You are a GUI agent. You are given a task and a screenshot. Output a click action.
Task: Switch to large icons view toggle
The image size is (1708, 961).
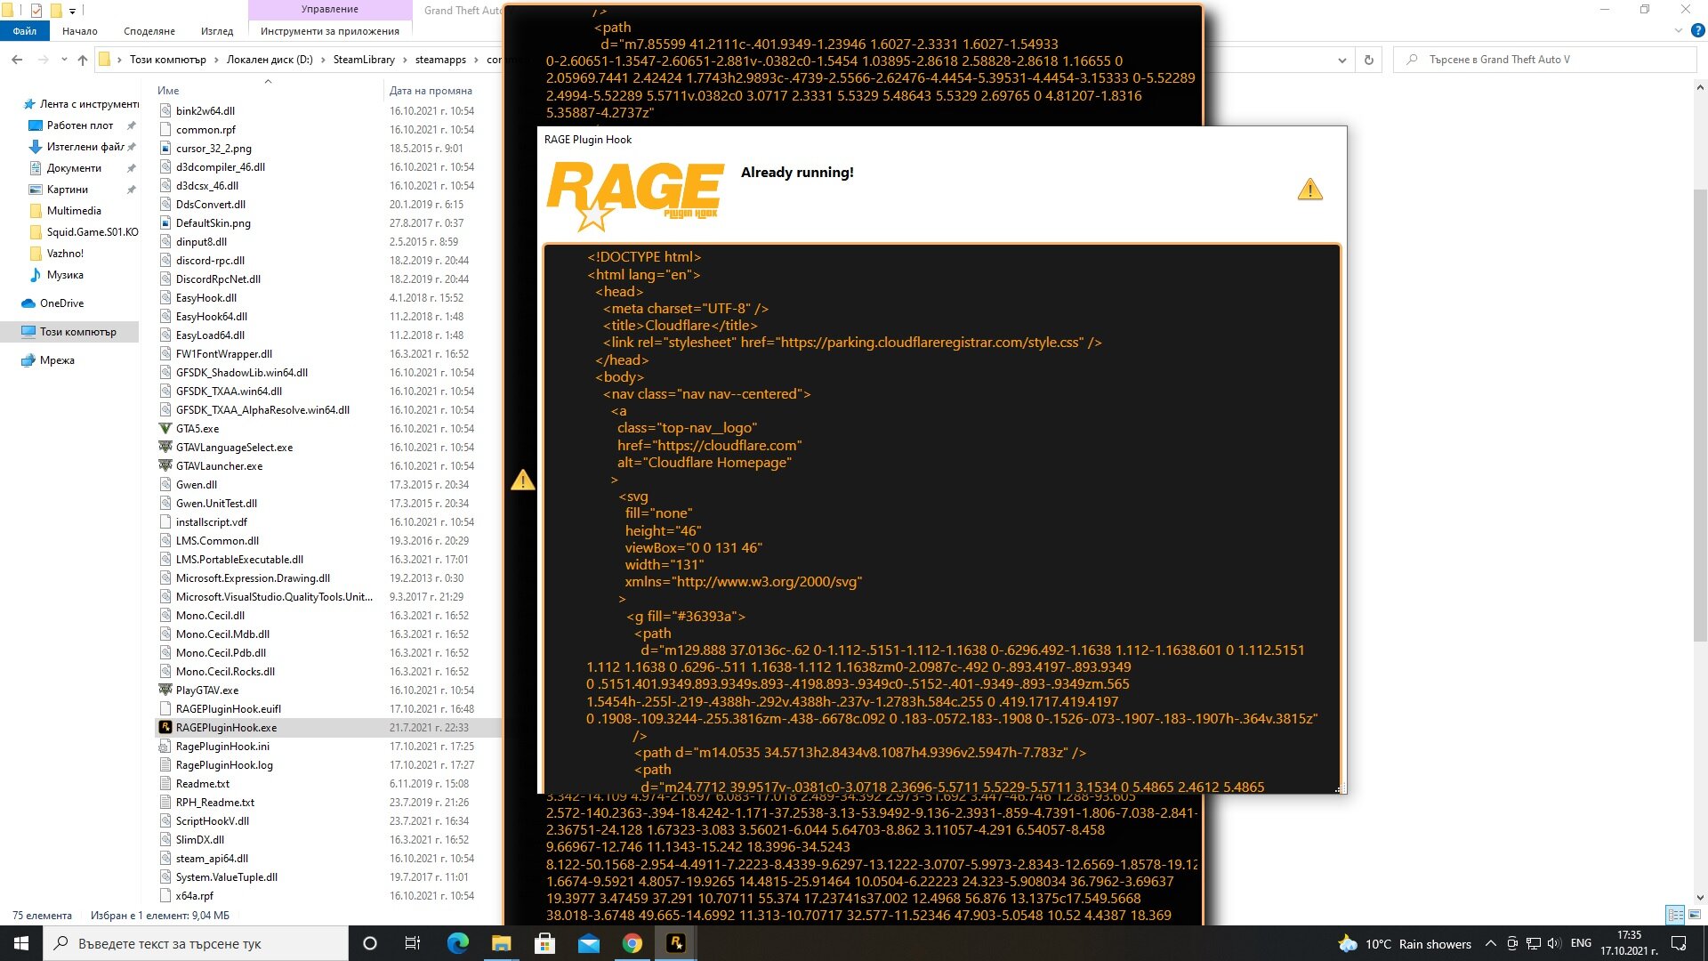coord(1695,915)
